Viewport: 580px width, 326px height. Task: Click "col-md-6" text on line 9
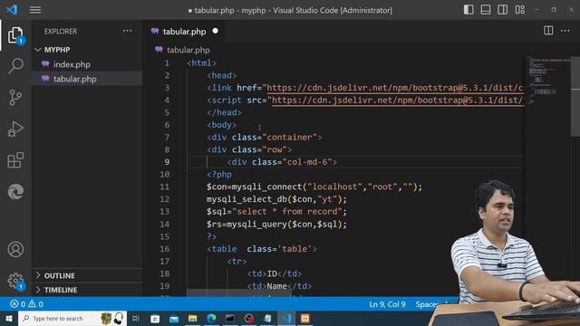pos(307,162)
